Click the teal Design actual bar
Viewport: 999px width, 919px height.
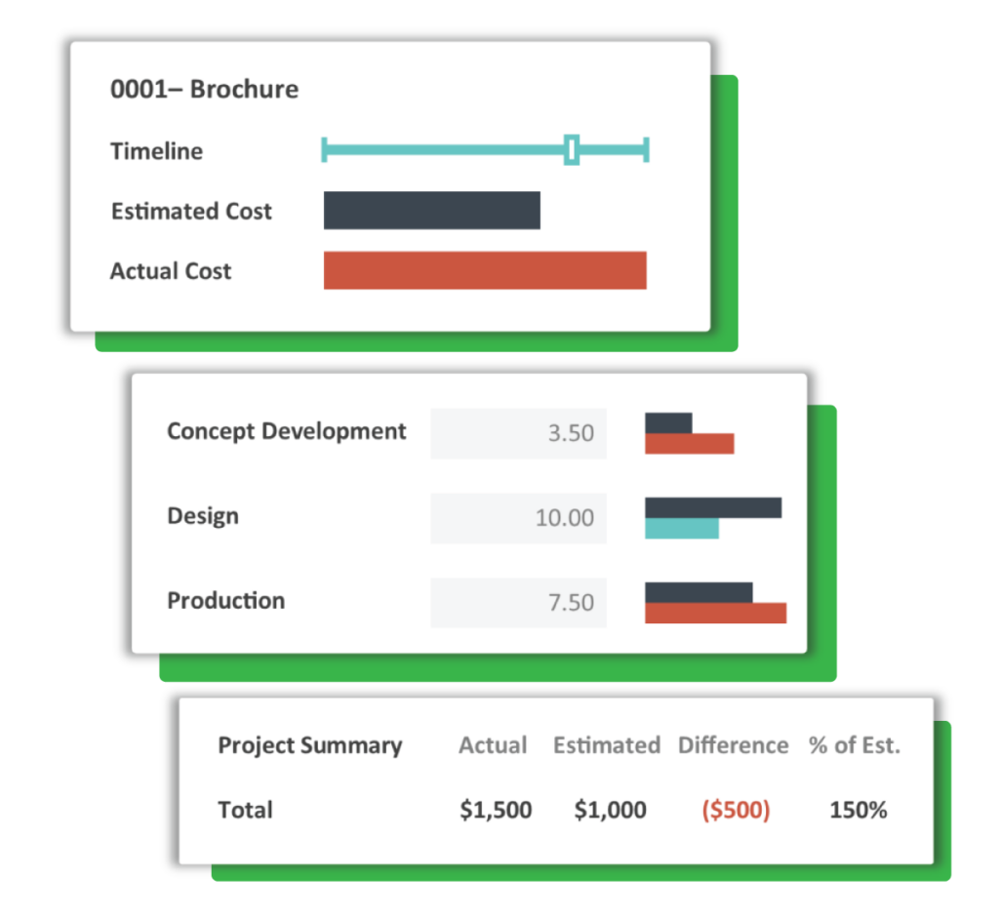coord(681,529)
